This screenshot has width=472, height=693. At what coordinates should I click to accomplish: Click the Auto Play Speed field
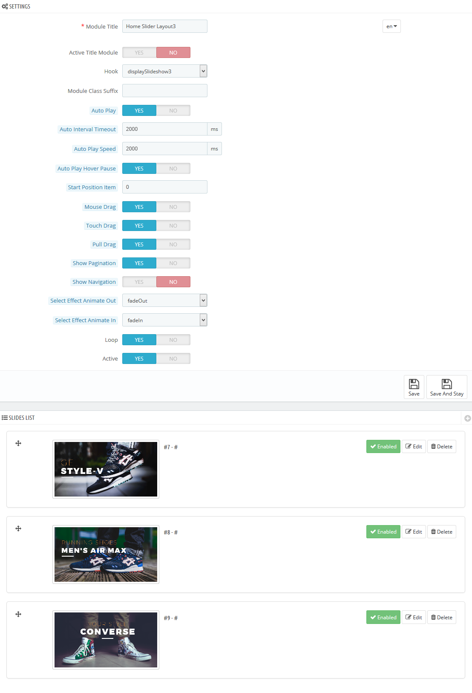(x=165, y=149)
